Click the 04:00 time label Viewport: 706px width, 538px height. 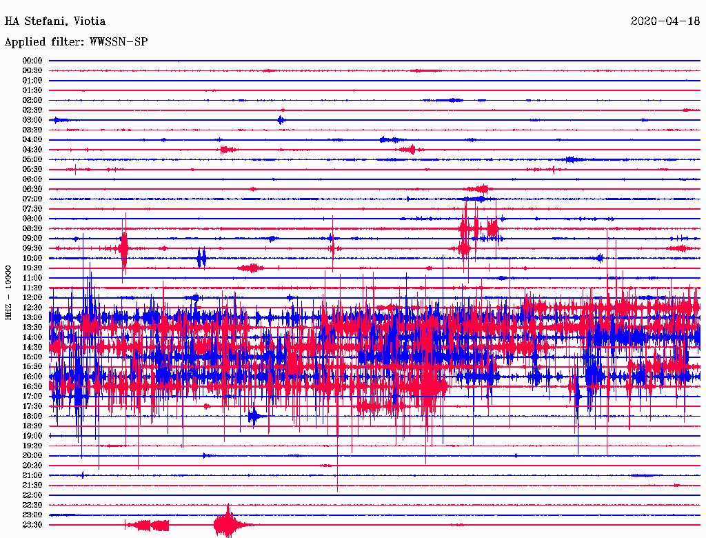tap(32, 140)
